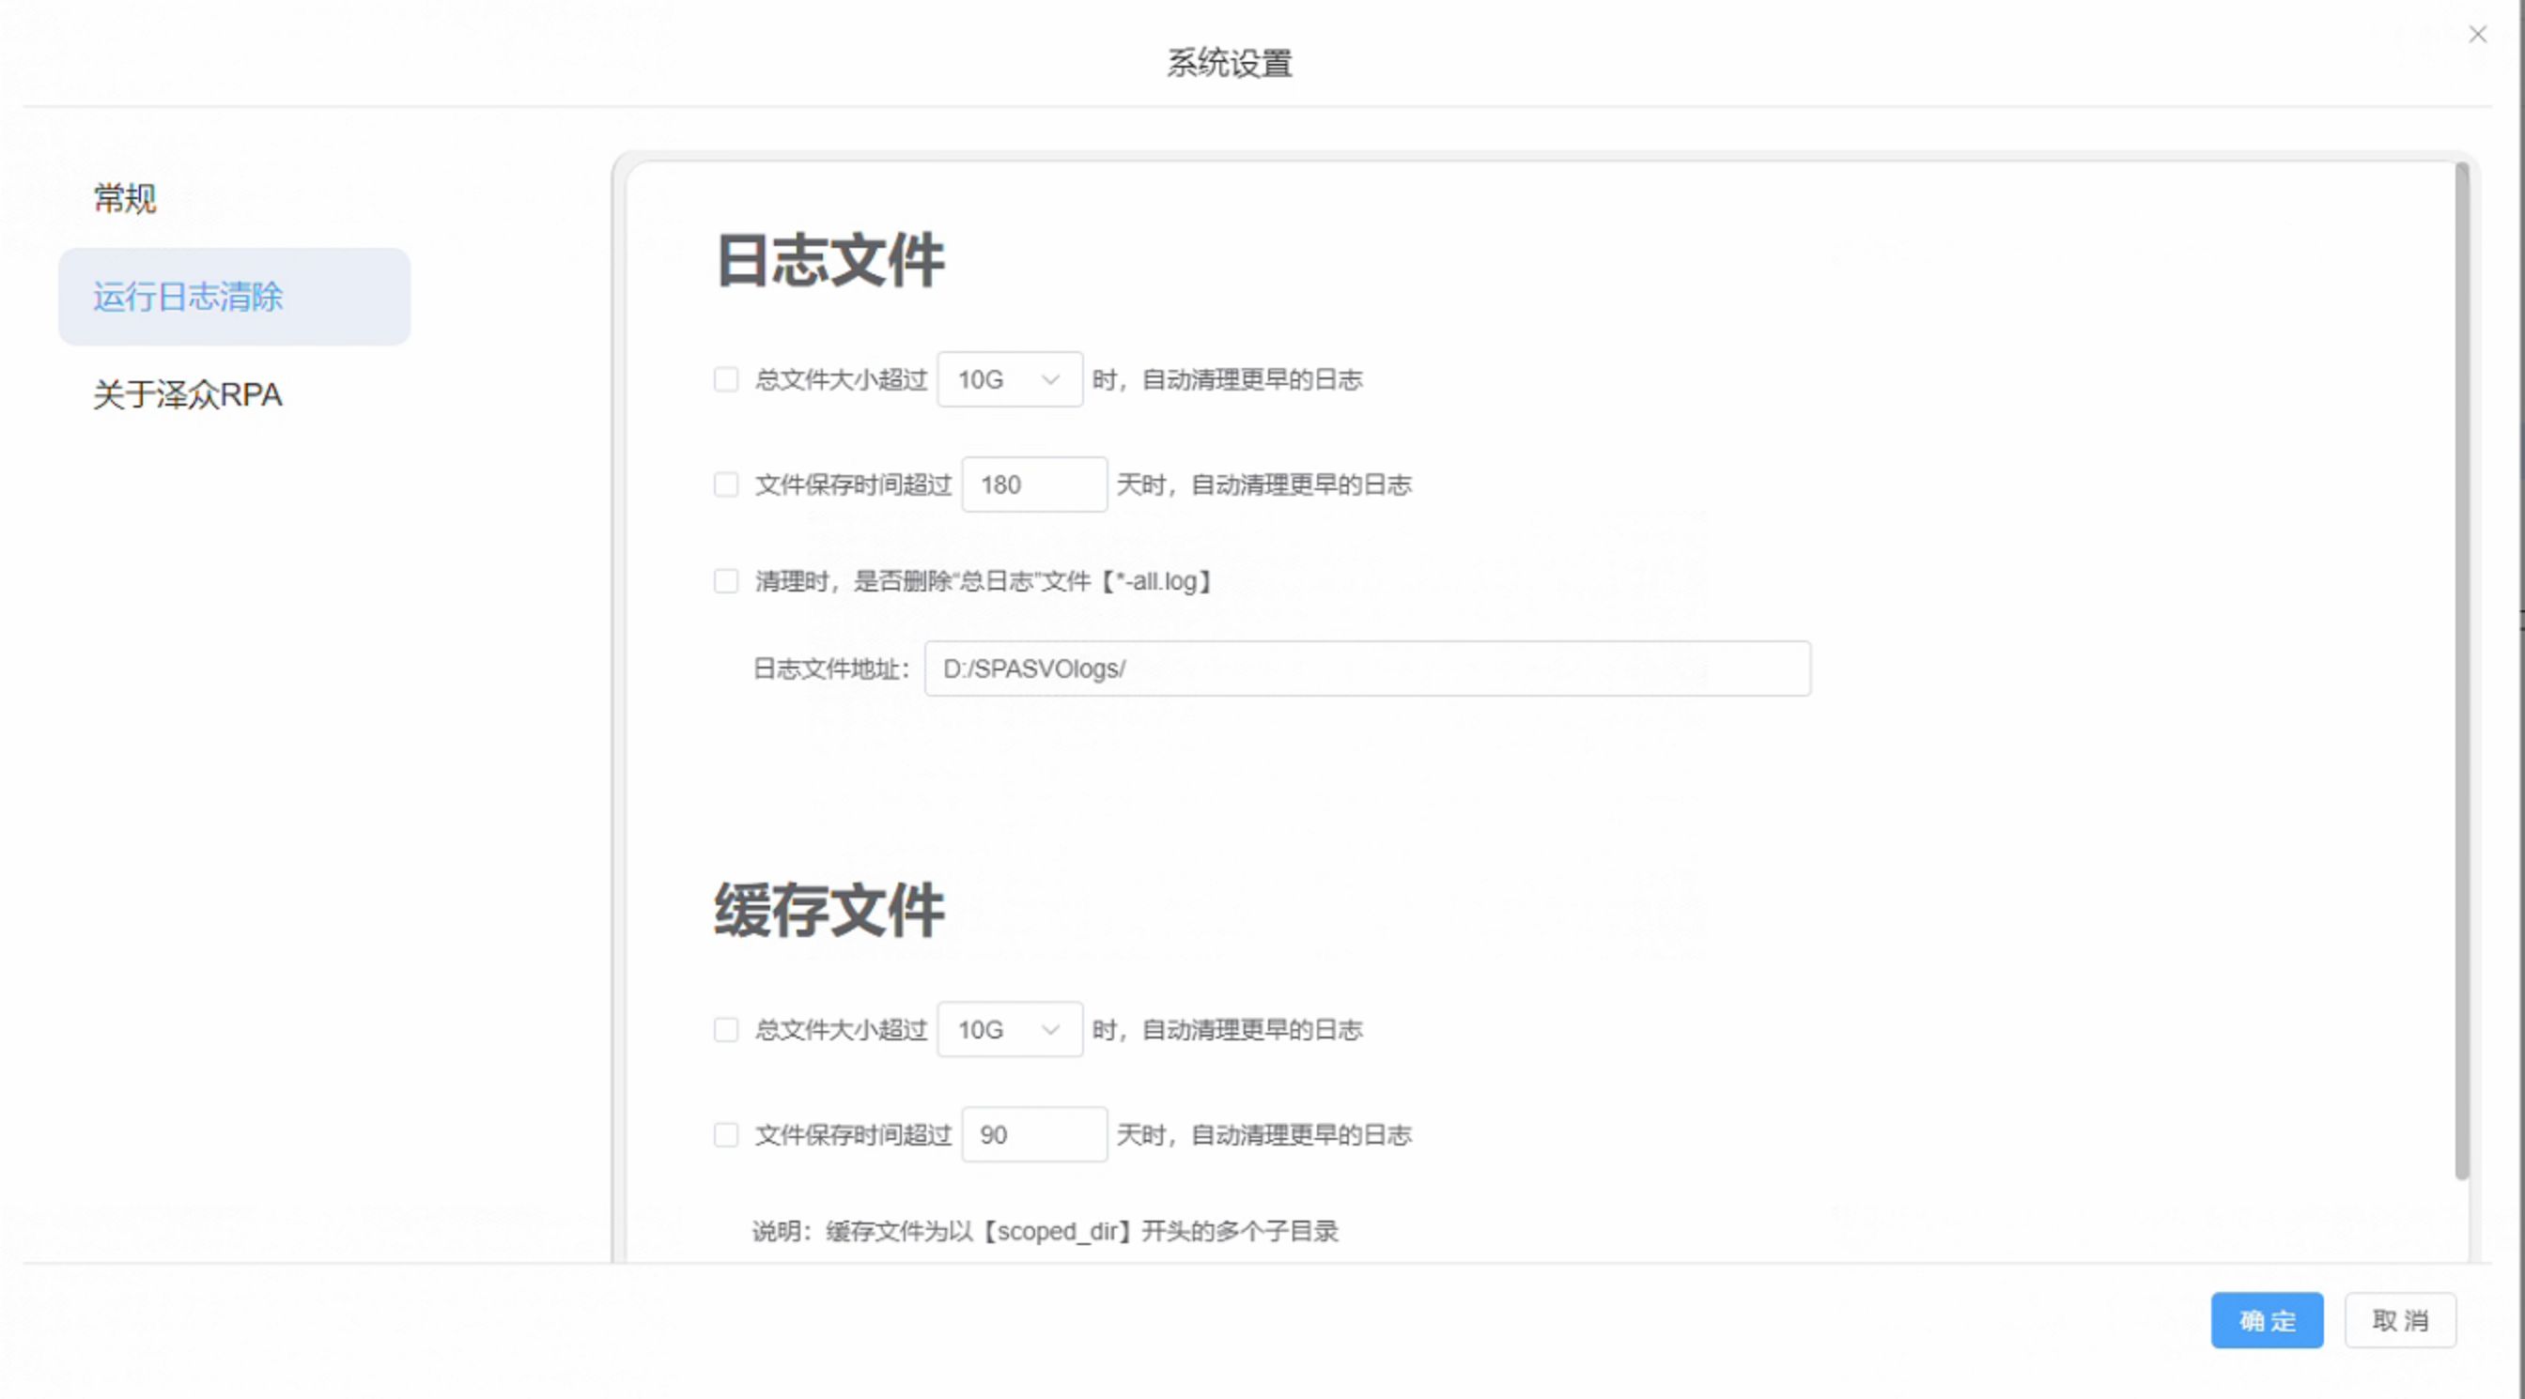Viewport: 2525px width, 1399px height.
Task: Enable cache file retention days checkbox
Action: point(725,1135)
